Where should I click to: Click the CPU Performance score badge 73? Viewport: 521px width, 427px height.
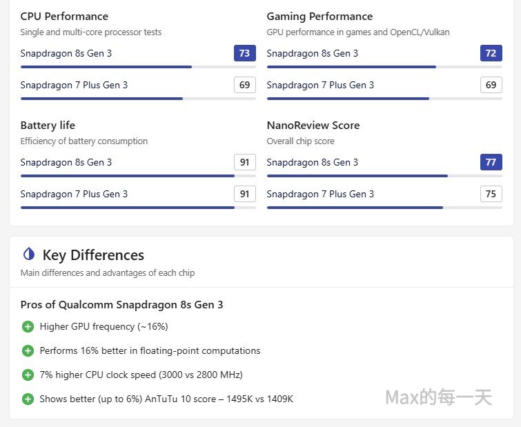(x=245, y=53)
